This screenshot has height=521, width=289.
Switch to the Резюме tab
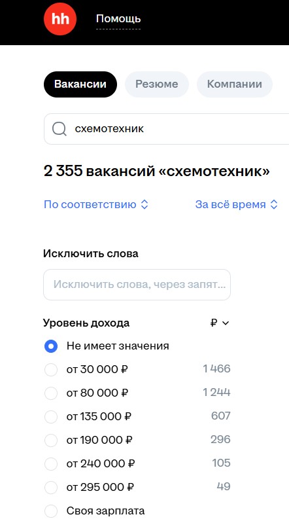click(x=157, y=84)
